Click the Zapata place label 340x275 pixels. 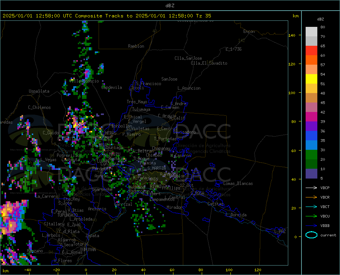click(x=93, y=236)
